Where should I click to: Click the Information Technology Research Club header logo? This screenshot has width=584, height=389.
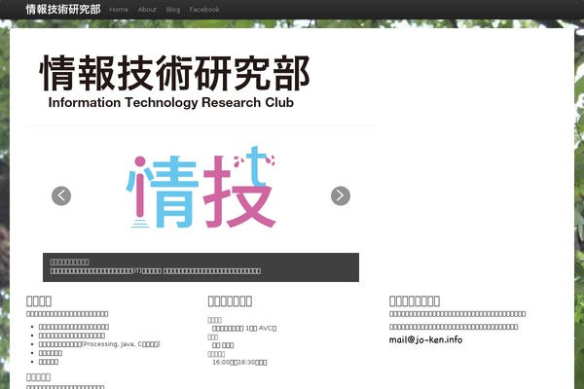175,83
